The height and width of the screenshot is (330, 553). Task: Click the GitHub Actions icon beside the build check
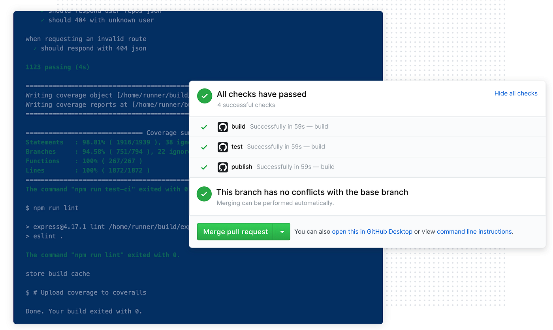click(x=223, y=127)
